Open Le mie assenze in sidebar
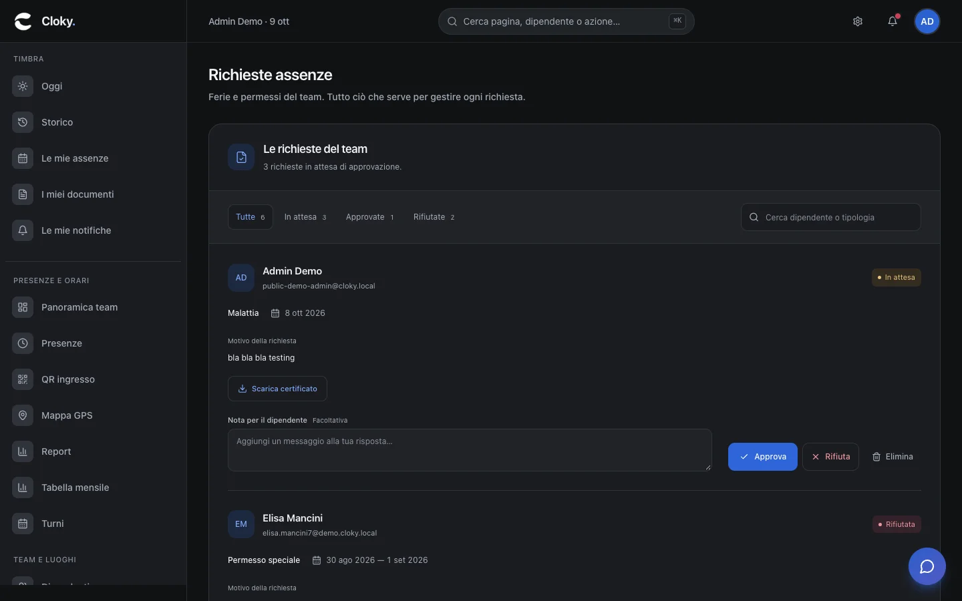 (94, 158)
